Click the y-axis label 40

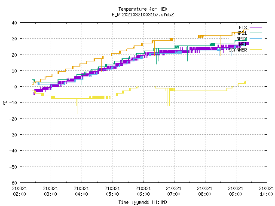pyautogui.click(x=14, y=23)
